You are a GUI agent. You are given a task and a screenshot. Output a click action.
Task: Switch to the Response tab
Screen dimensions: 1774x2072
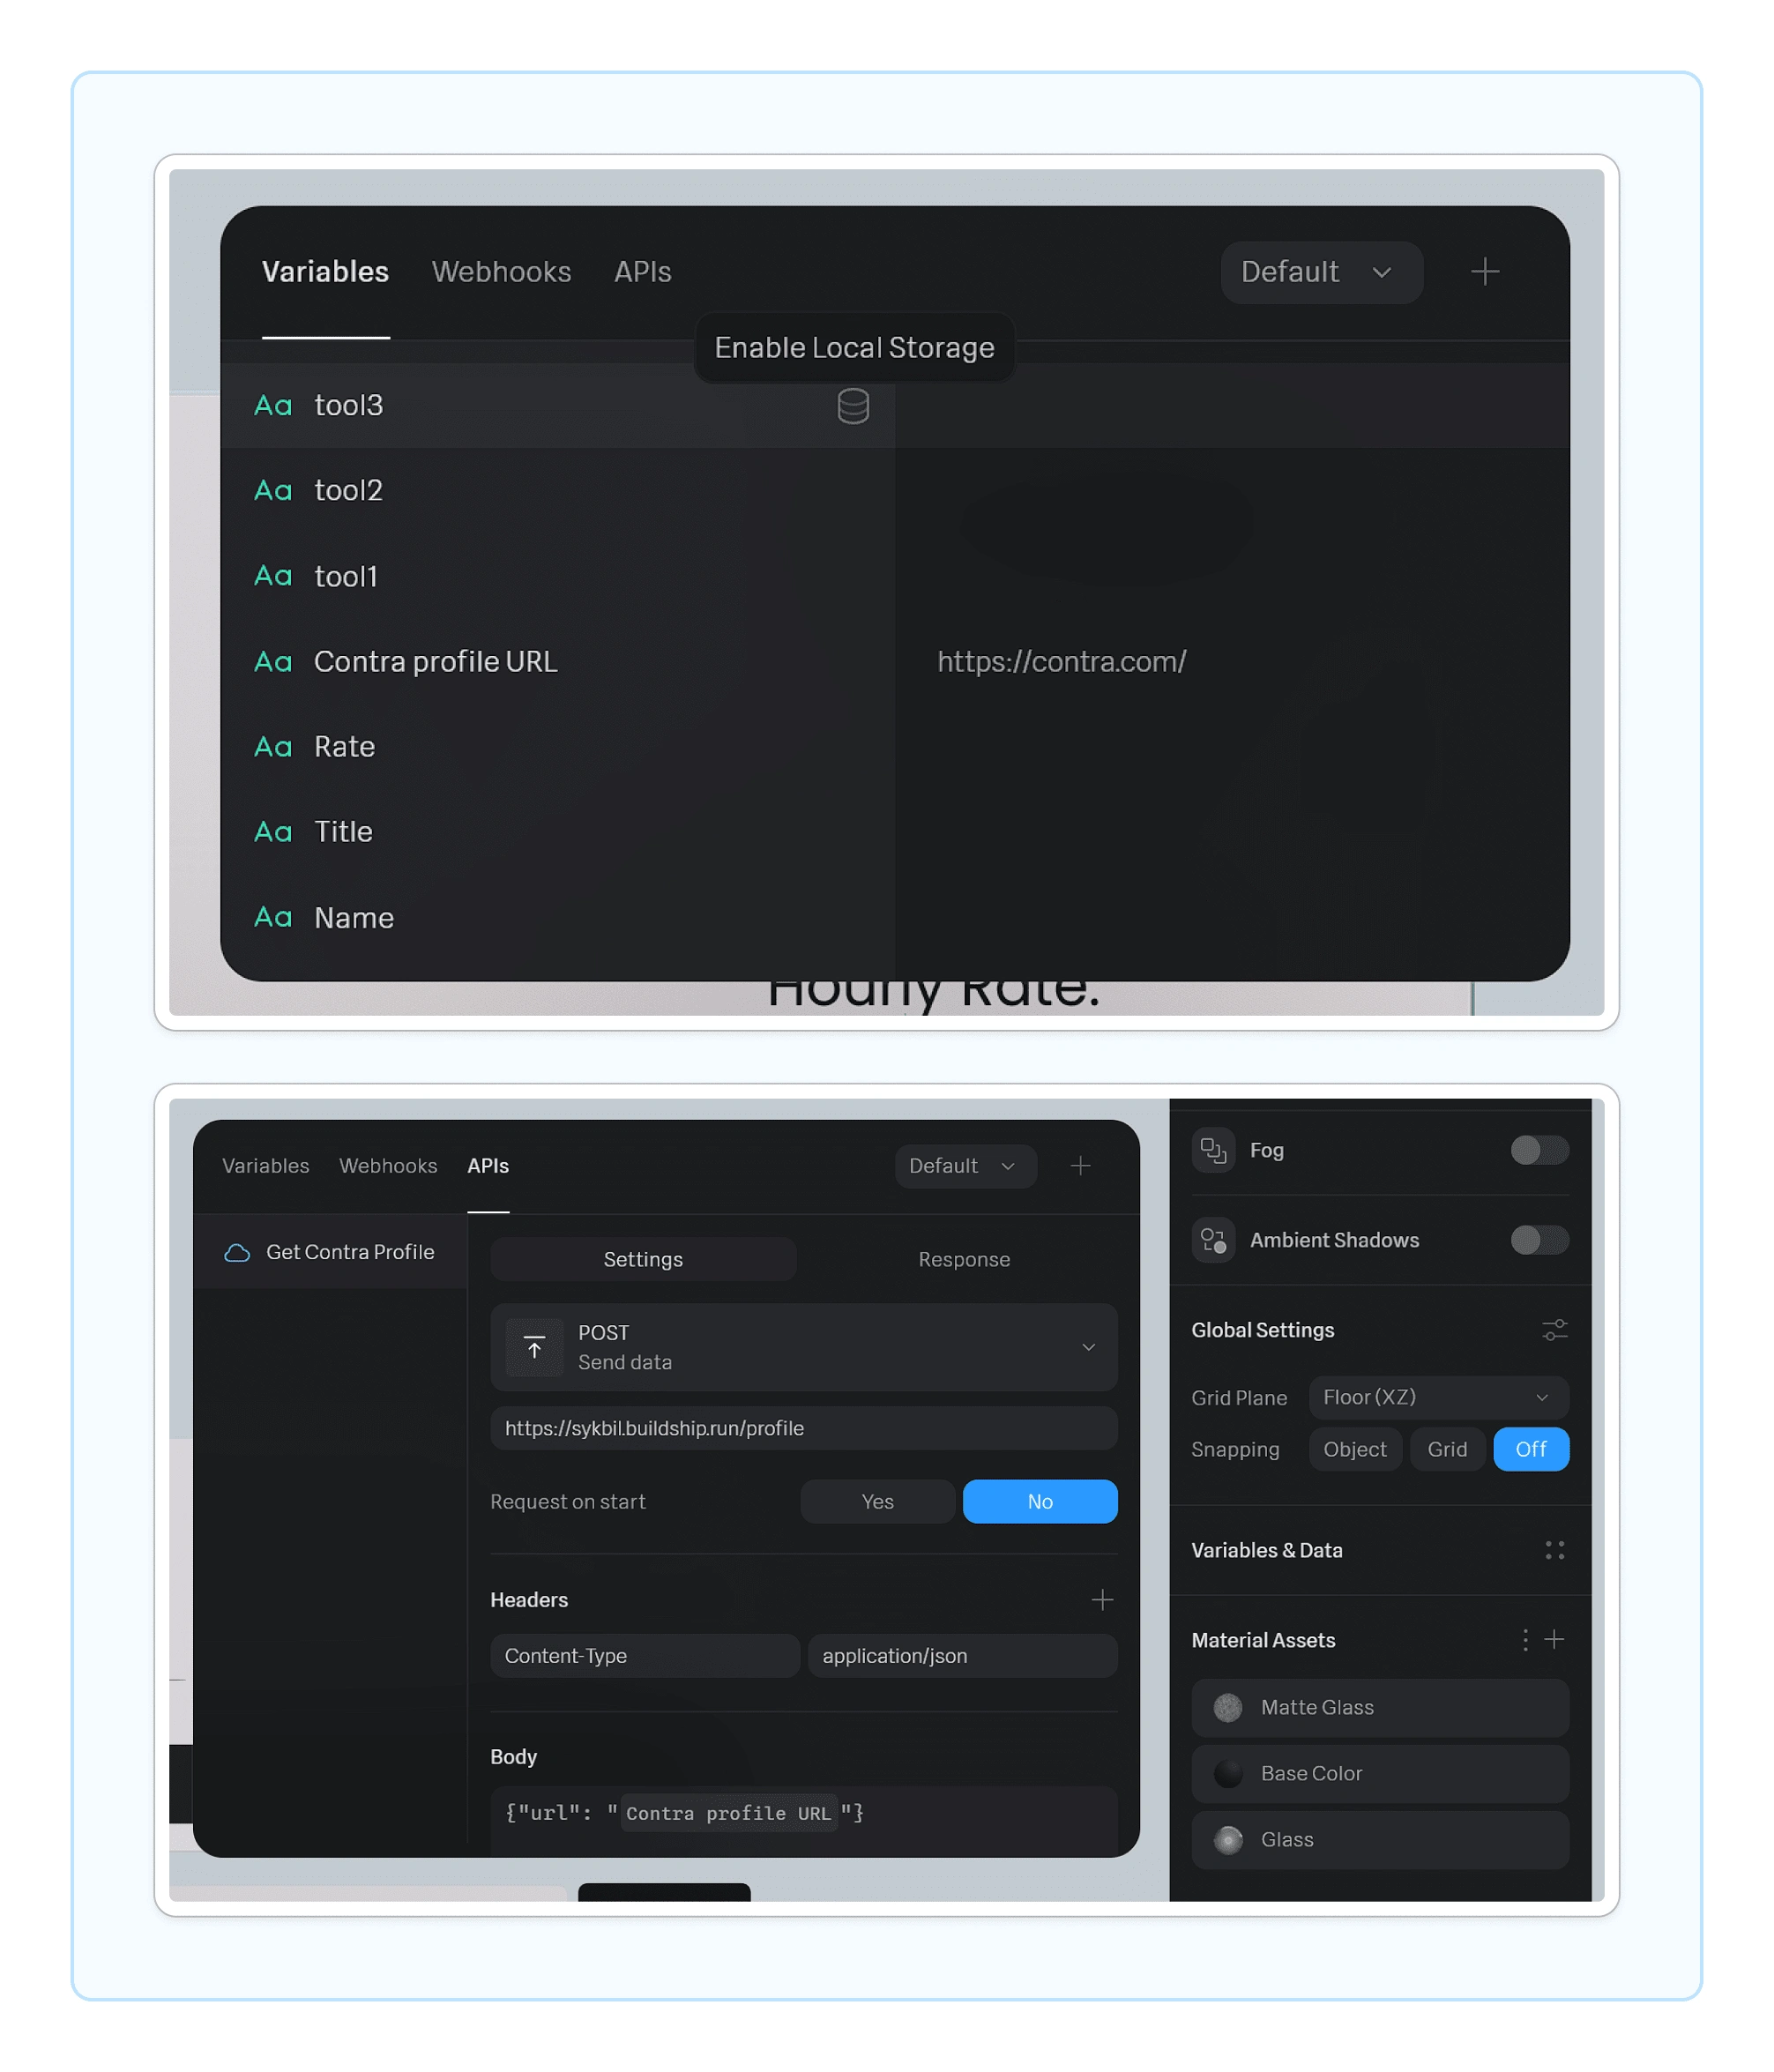[x=965, y=1259]
